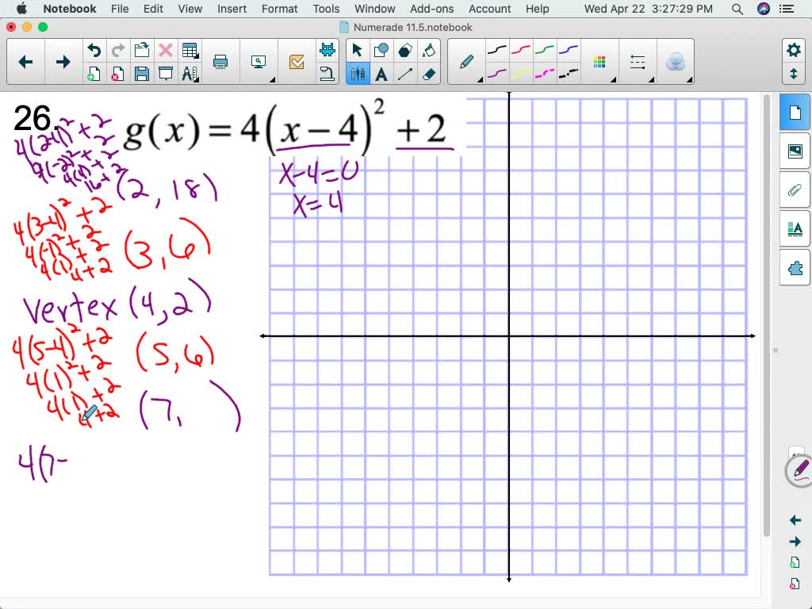Toggle the Pens tool active
812x609 pixels.
(358, 75)
